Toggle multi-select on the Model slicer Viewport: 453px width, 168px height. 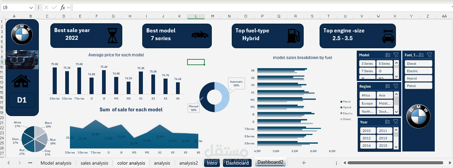(x=388, y=55)
